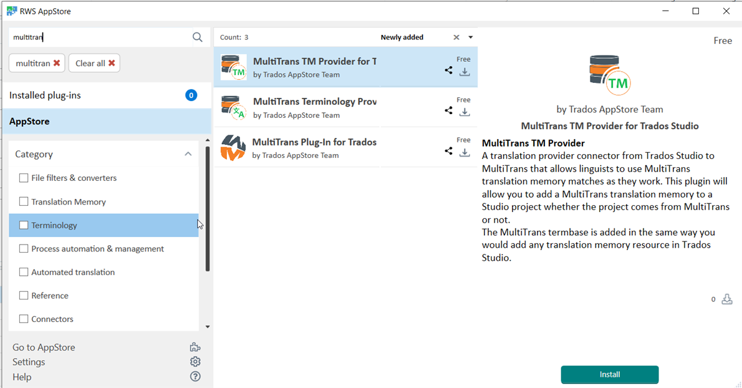
Task: Open the Newly added sort dropdown
Action: click(x=471, y=37)
